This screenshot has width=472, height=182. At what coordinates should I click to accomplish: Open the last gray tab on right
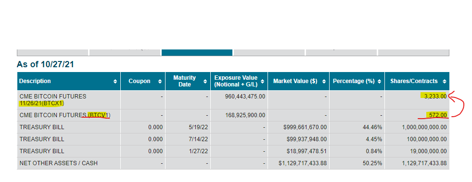[x=414, y=52]
